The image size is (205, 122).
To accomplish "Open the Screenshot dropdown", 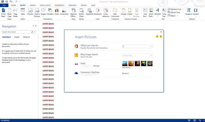I will [64, 13].
